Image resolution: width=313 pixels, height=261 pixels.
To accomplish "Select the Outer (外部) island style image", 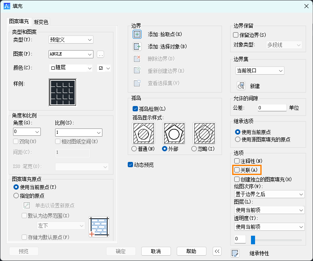I will coord(174,133).
